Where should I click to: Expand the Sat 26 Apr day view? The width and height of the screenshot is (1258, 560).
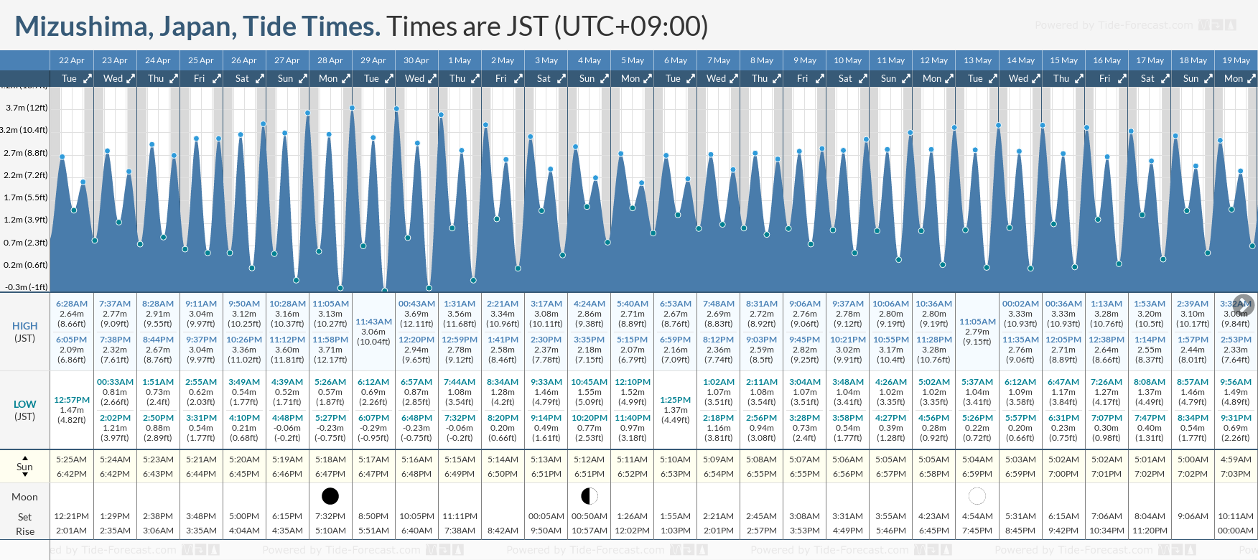click(x=260, y=78)
